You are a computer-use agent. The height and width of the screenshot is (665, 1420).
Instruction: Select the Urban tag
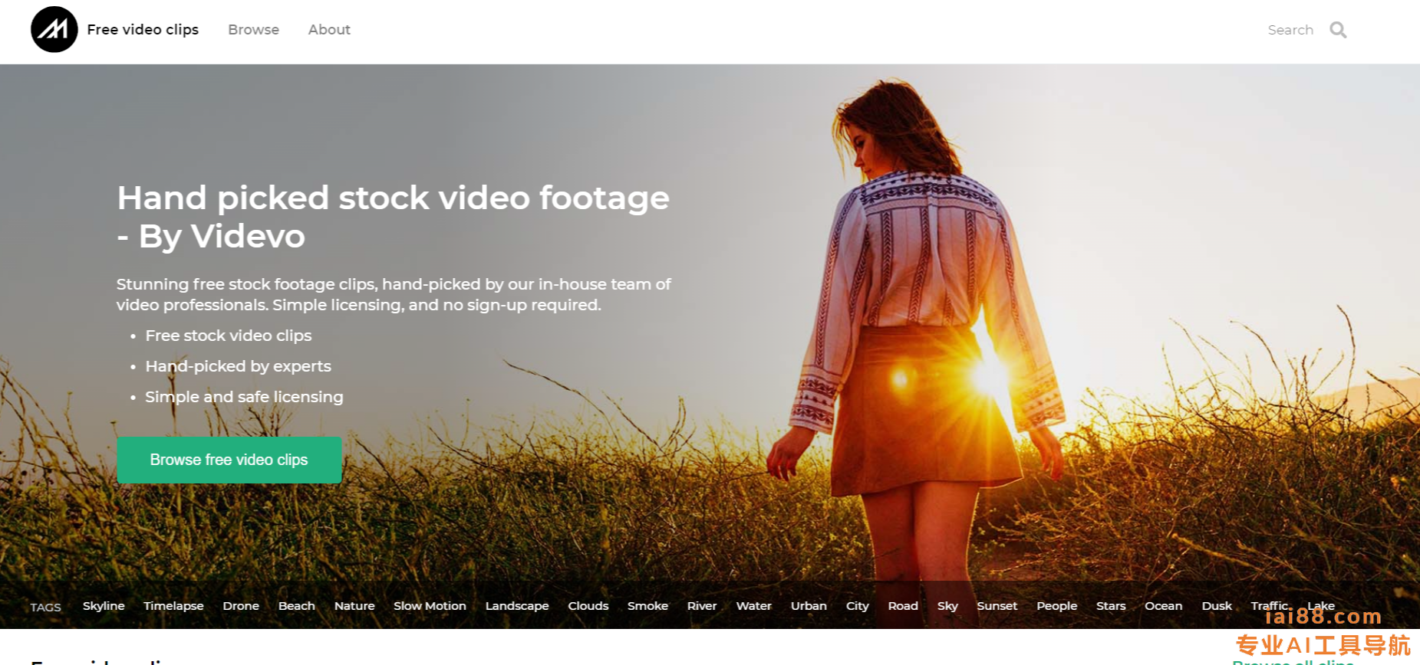pos(809,605)
